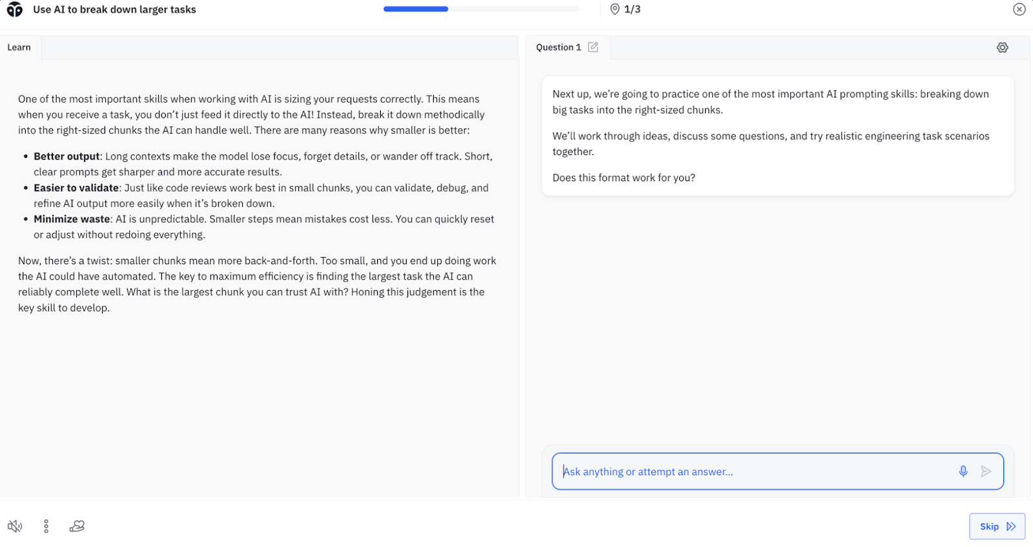Click the edit icon beside Question 1
1033x547 pixels.
coord(593,47)
